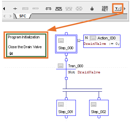131x126 pixels.
Task: Click the bottom connector pin of Step_001
Action: click(x=66, y=117)
